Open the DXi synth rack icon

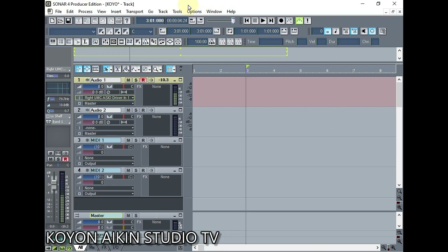[x=113, y=42]
